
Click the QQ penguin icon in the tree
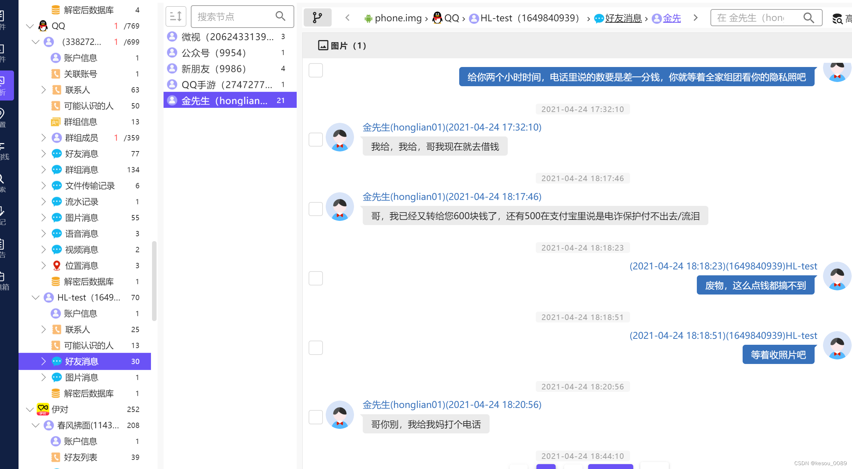pos(43,26)
